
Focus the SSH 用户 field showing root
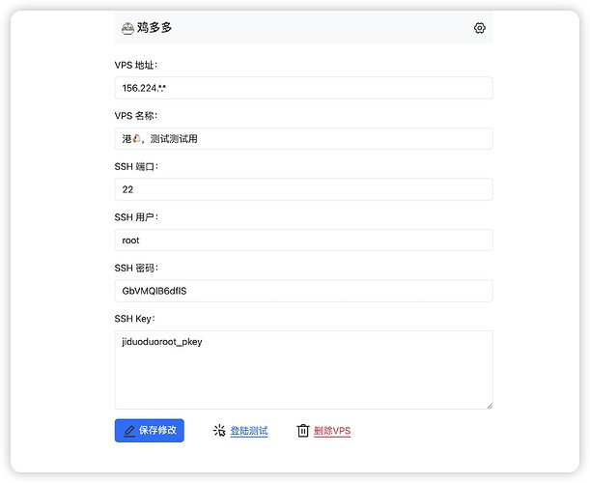303,241
